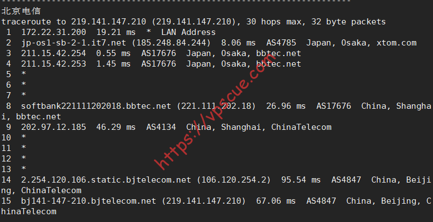Viewport: 433px width, 222px height.
Task: Click the ChinaTelecom text on hop 9
Action: coord(301,127)
